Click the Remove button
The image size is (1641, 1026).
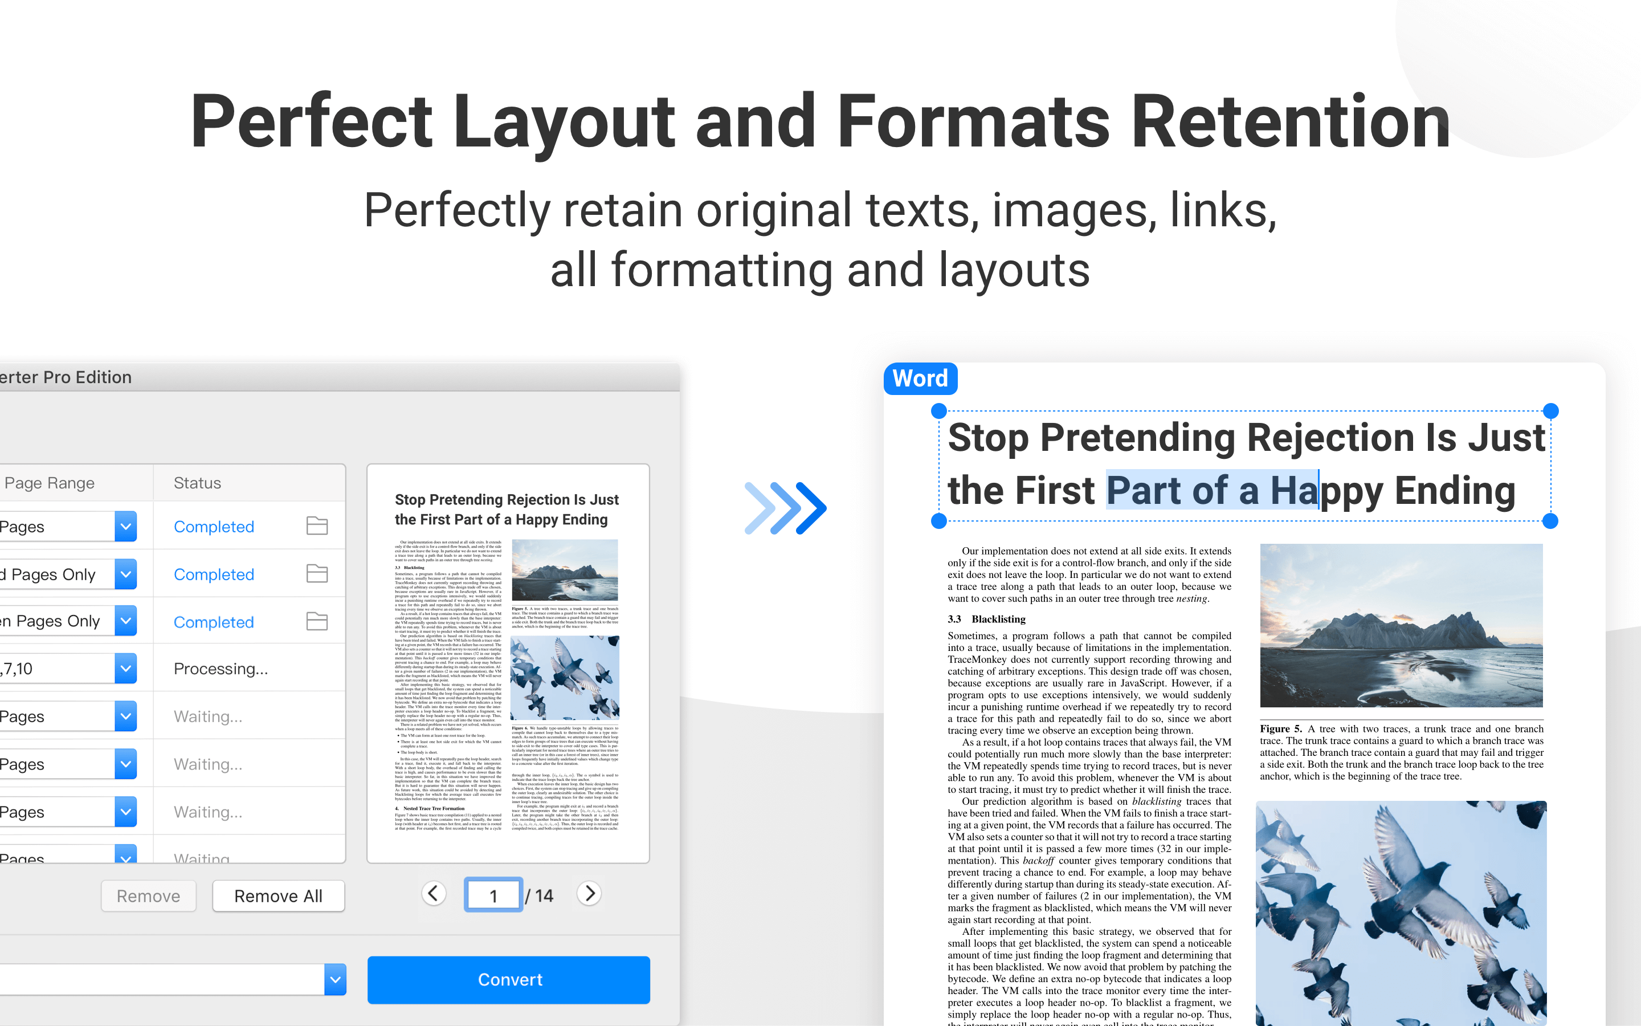tap(149, 895)
